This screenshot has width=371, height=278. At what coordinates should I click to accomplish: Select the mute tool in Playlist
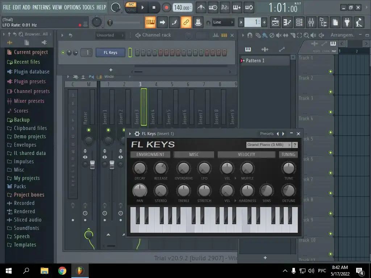tap(279, 35)
